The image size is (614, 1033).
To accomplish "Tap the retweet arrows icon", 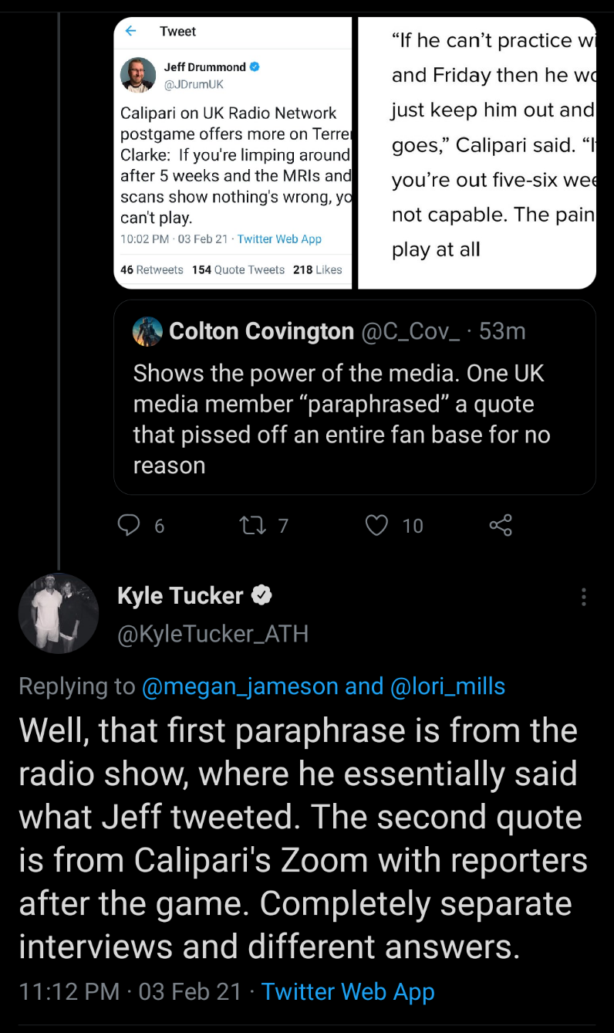I will 251,526.
